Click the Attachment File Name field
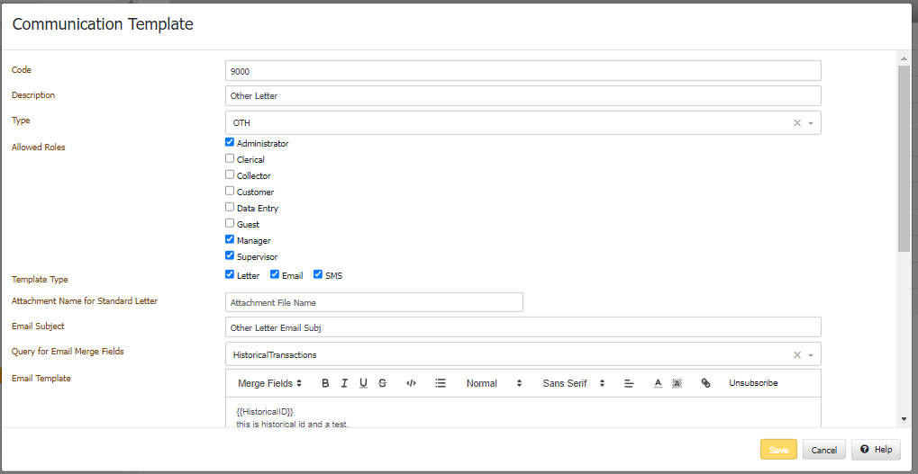Viewport: 918px width, 474px height. (x=374, y=302)
